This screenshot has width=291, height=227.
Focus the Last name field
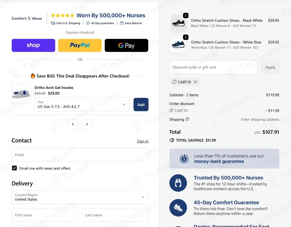(115, 215)
